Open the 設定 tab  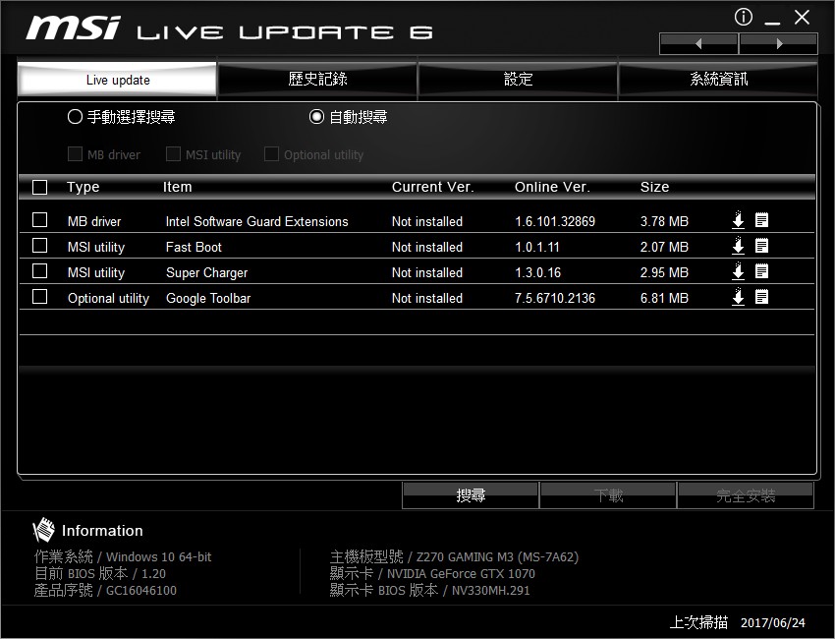[x=518, y=80]
